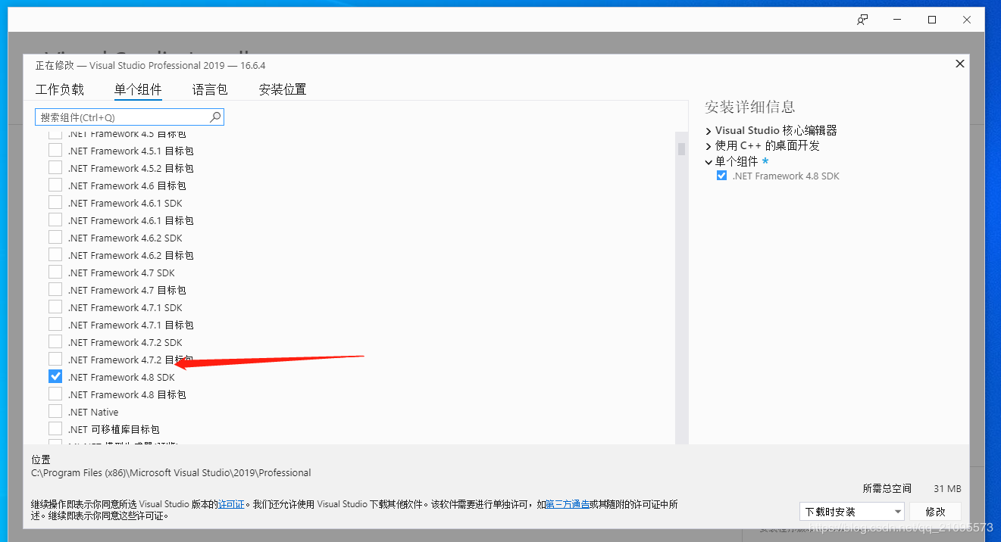The width and height of the screenshot is (1001, 542).
Task: Click the account icon in the title bar
Action: point(862,20)
